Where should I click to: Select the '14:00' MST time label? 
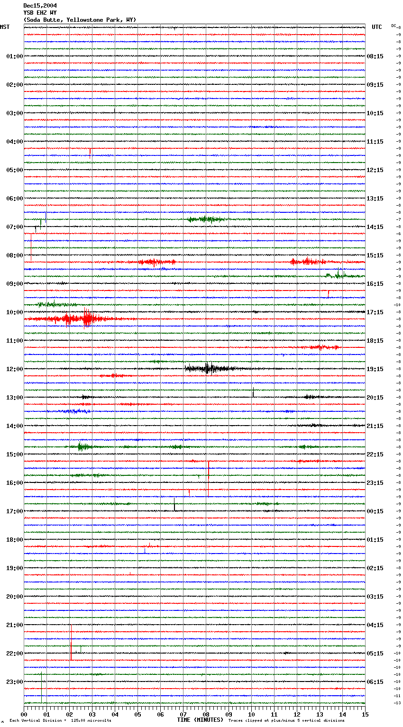(x=15, y=426)
